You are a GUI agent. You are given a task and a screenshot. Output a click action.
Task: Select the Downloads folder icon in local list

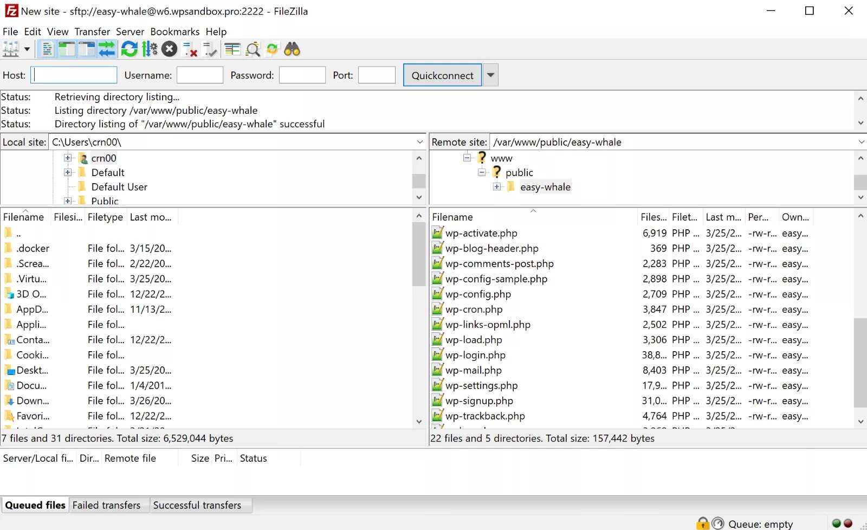[9, 400]
